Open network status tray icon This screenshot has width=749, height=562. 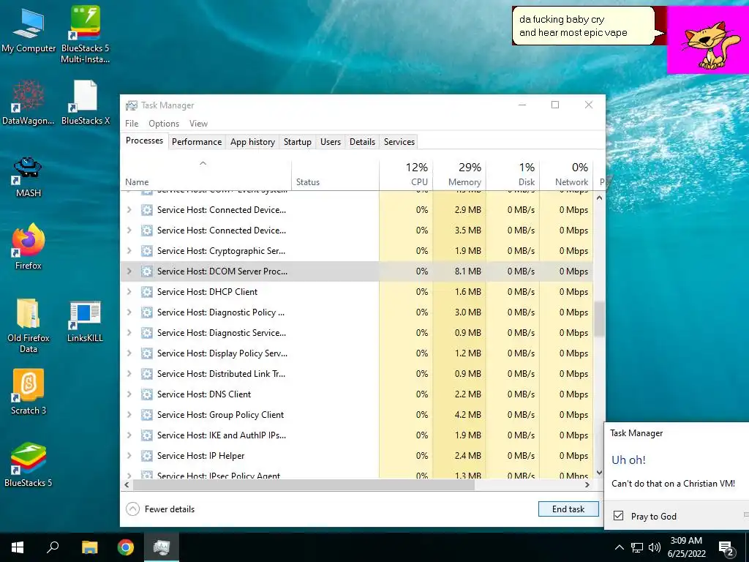[637, 547]
